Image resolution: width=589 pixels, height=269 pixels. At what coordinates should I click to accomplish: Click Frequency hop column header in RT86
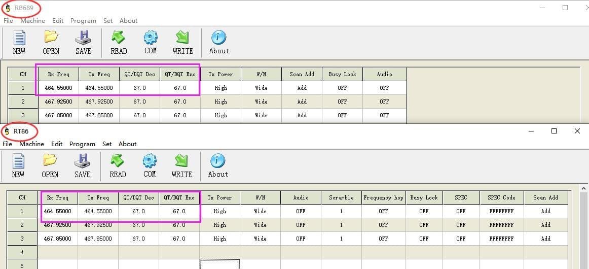click(x=384, y=197)
